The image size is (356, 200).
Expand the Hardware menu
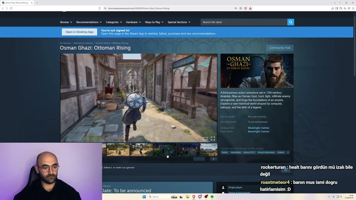click(x=133, y=22)
